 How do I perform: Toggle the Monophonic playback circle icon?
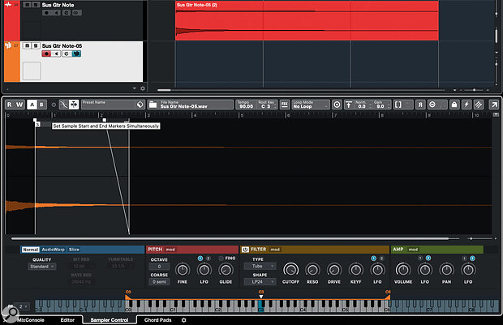click(432, 105)
